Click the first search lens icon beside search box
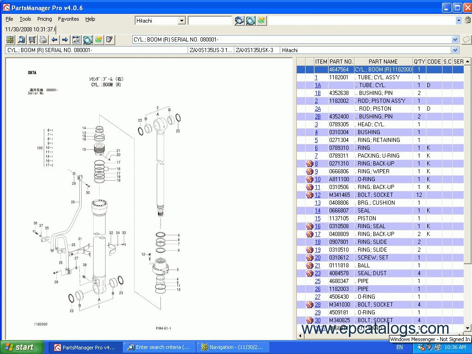This screenshot has height=354, width=472. pos(239,20)
